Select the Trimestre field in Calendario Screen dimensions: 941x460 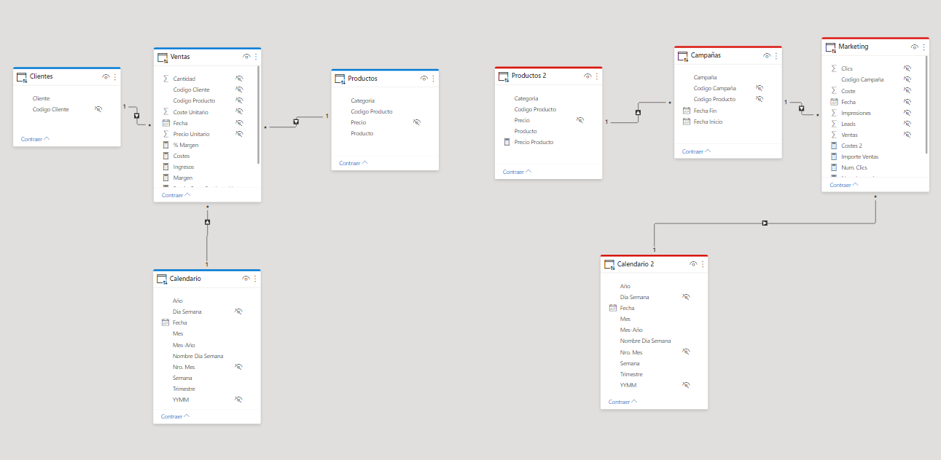(x=184, y=389)
